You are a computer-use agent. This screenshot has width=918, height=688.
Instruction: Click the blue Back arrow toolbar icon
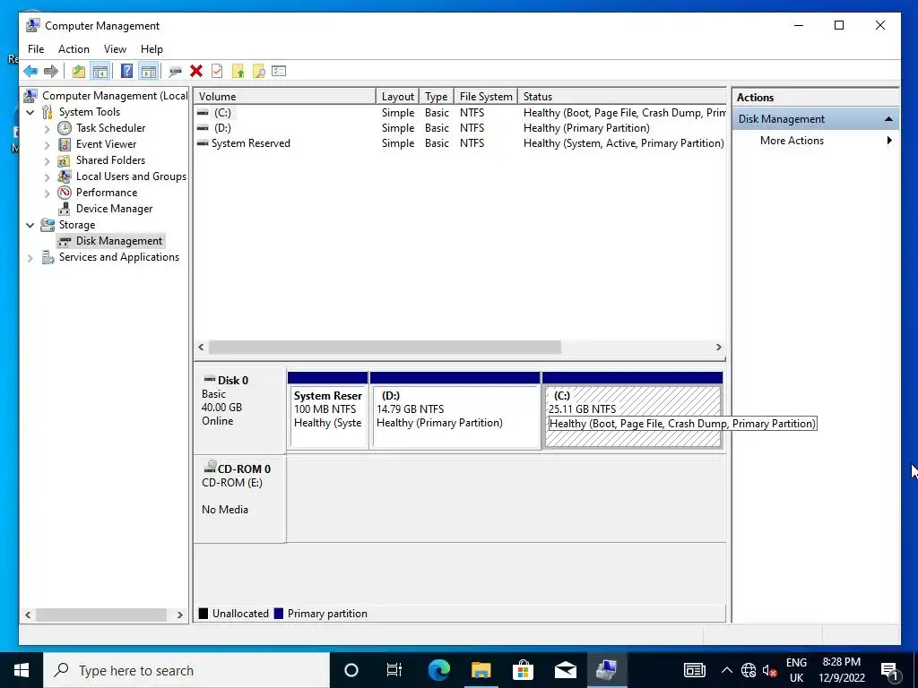click(x=30, y=72)
